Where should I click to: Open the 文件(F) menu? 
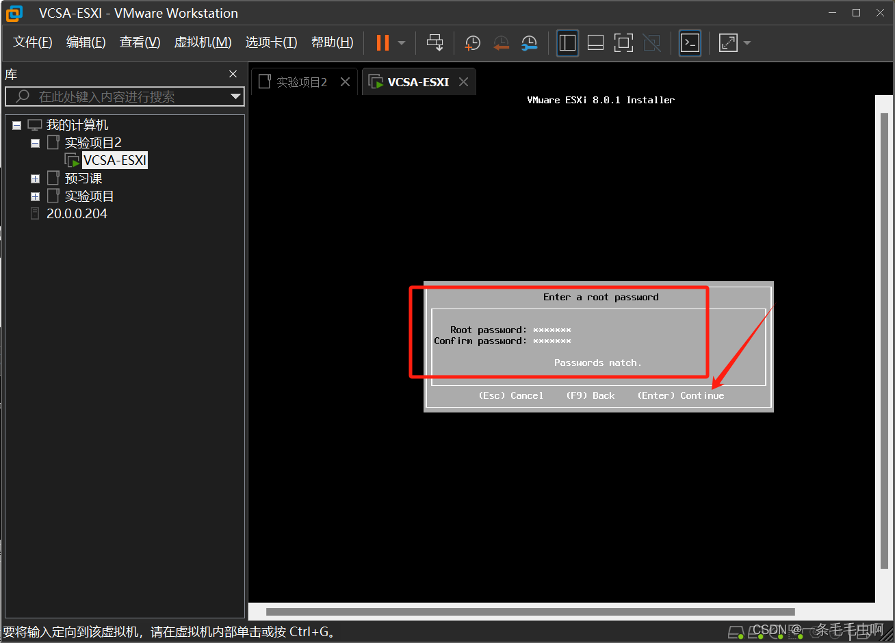[33, 42]
